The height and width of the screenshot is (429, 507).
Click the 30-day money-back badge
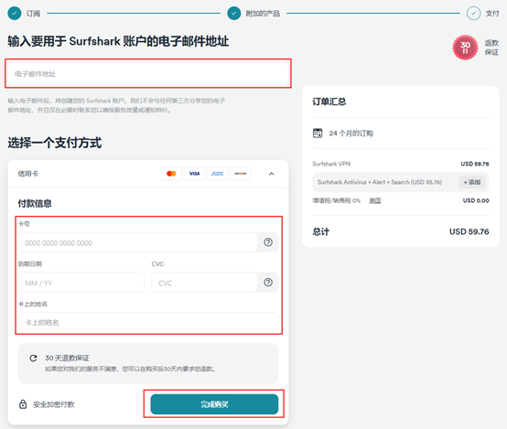pos(465,48)
